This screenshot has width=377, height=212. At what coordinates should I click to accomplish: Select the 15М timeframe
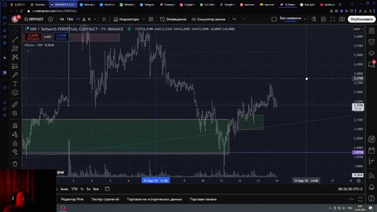(x=70, y=19)
